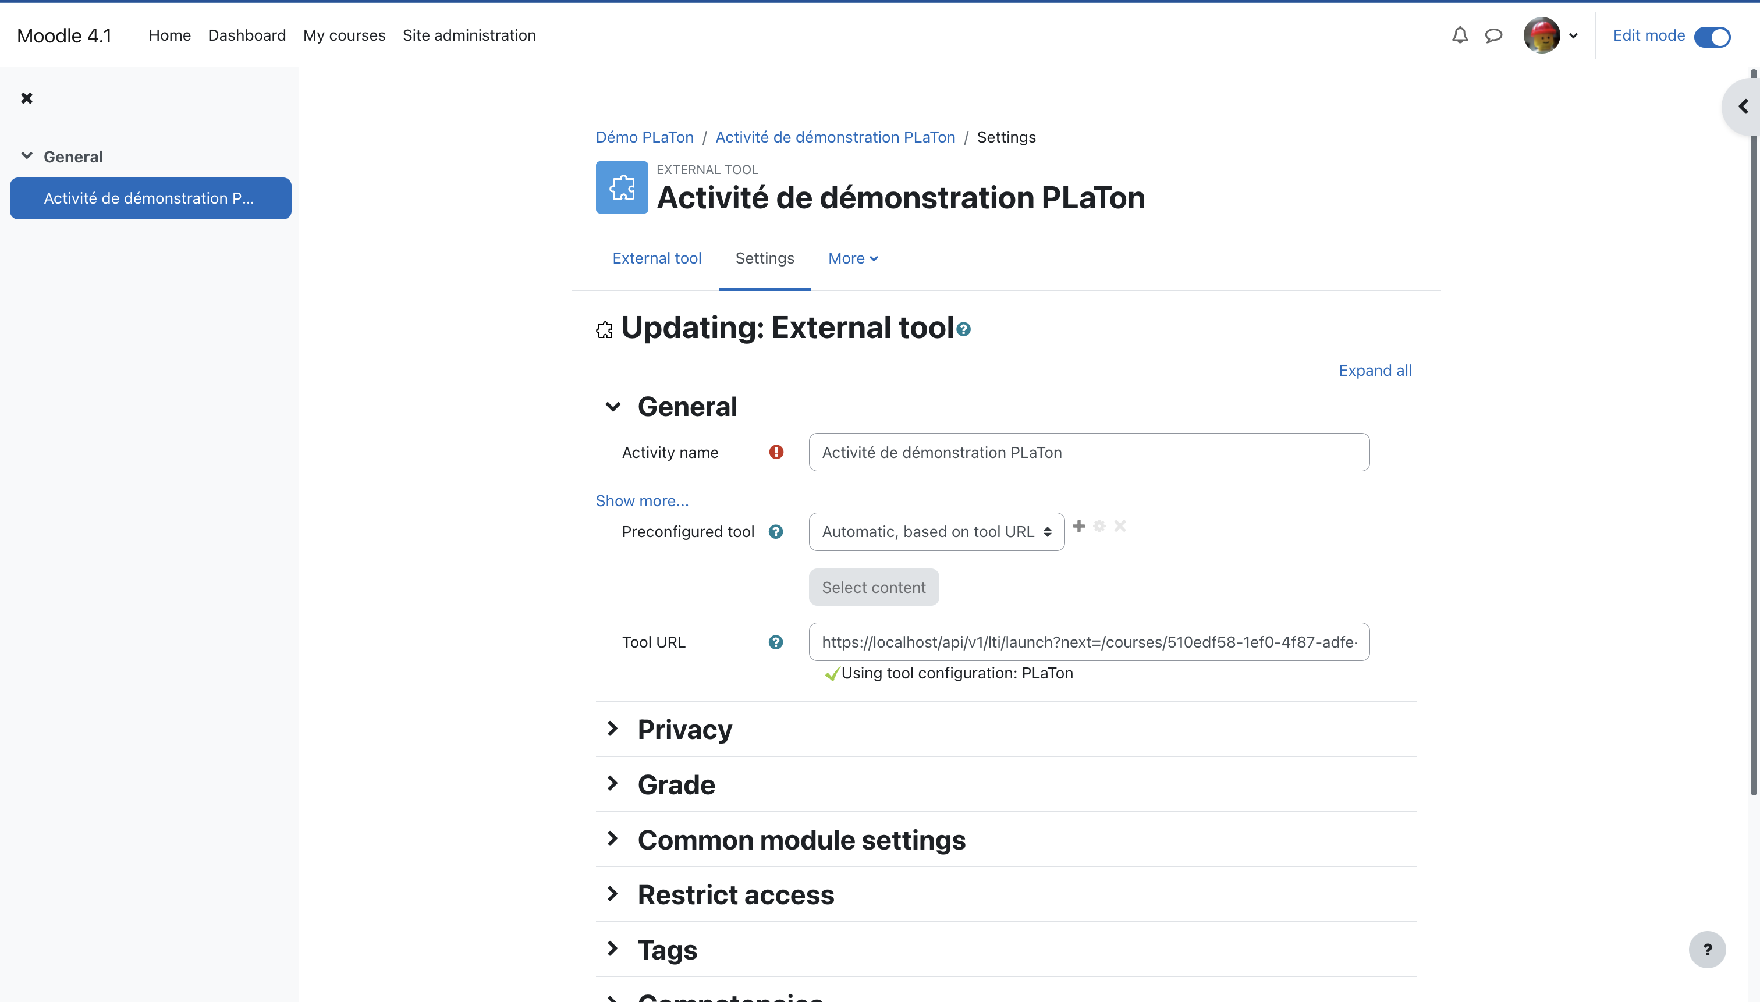This screenshot has height=1002, width=1760.
Task: Click the Show more link under Activity name
Action: (x=642, y=500)
